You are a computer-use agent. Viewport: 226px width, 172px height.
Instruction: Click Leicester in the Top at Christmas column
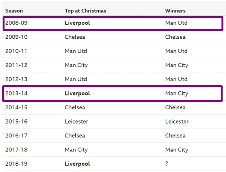pyautogui.click(x=76, y=122)
